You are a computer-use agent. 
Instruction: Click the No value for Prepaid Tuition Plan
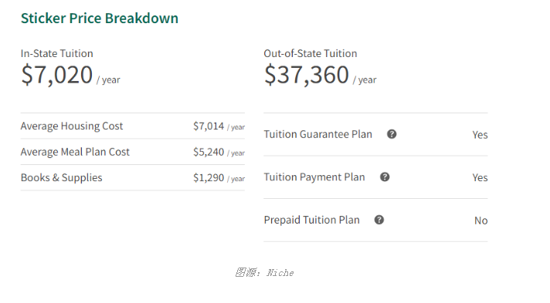(481, 221)
